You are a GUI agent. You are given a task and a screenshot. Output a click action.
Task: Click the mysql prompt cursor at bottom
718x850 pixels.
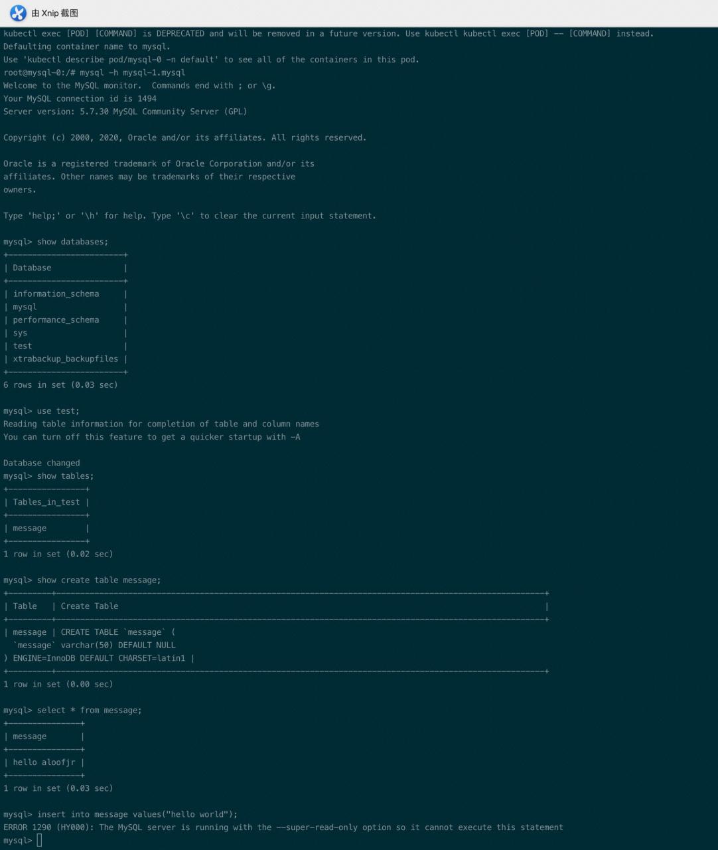click(x=39, y=841)
